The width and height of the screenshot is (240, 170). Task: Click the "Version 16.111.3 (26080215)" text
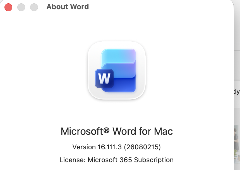click(117, 147)
